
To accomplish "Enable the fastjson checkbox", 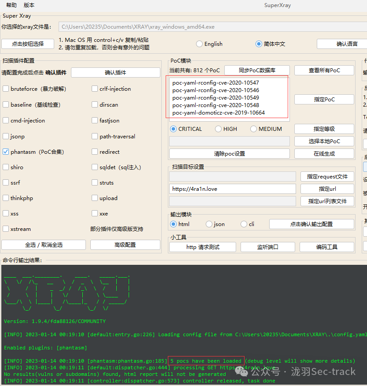I will (95, 120).
